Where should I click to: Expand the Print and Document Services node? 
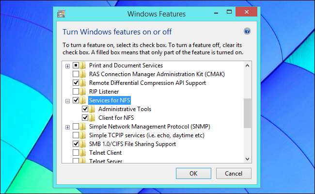(67, 65)
